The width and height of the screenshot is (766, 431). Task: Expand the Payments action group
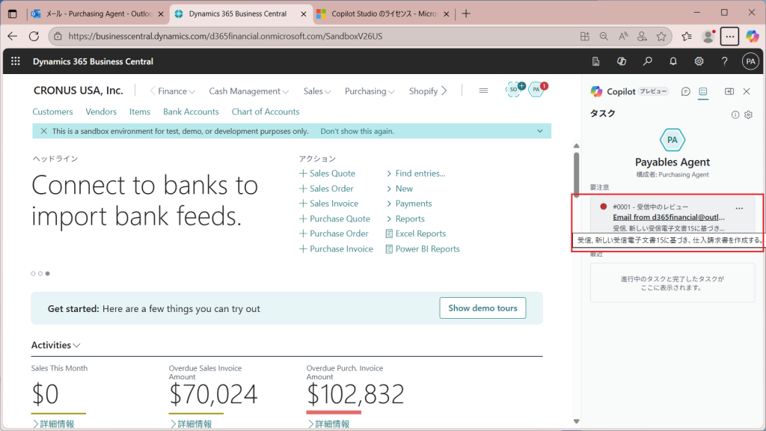point(409,204)
